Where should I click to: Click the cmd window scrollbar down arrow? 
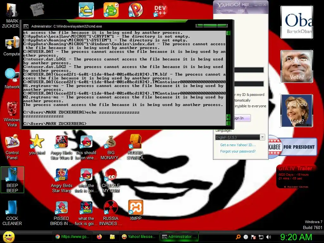pyautogui.click(x=228, y=123)
